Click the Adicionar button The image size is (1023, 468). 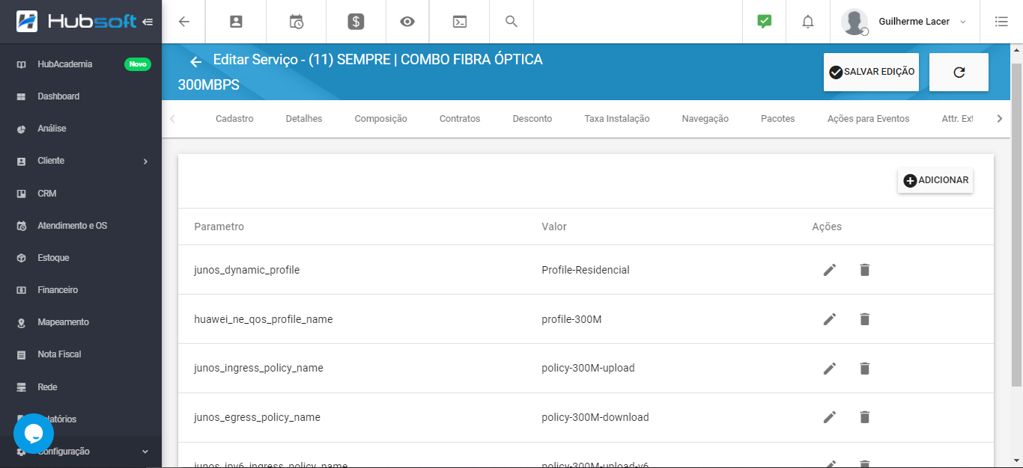pos(935,180)
